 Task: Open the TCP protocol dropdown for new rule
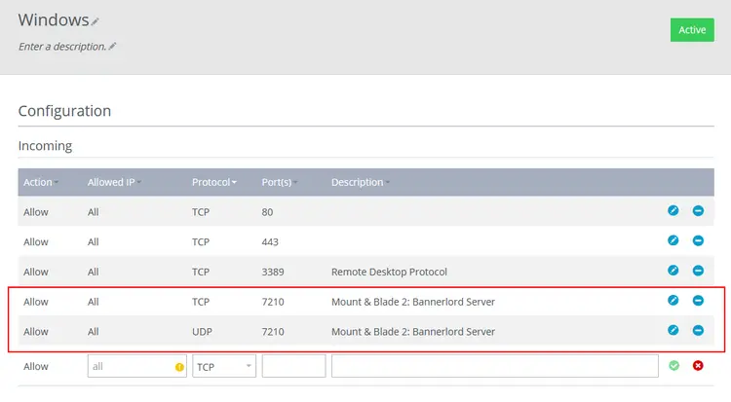click(224, 366)
